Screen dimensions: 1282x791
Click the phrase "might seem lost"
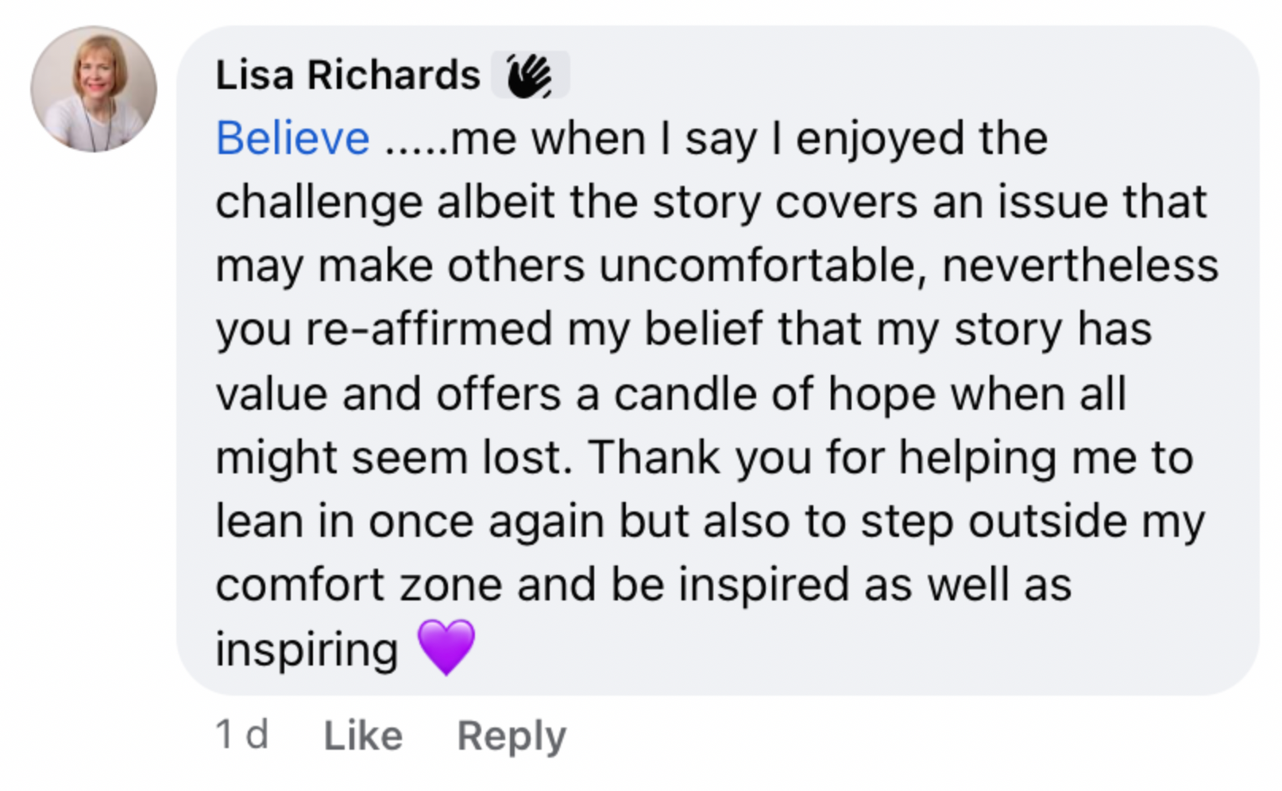coord(392,458)
